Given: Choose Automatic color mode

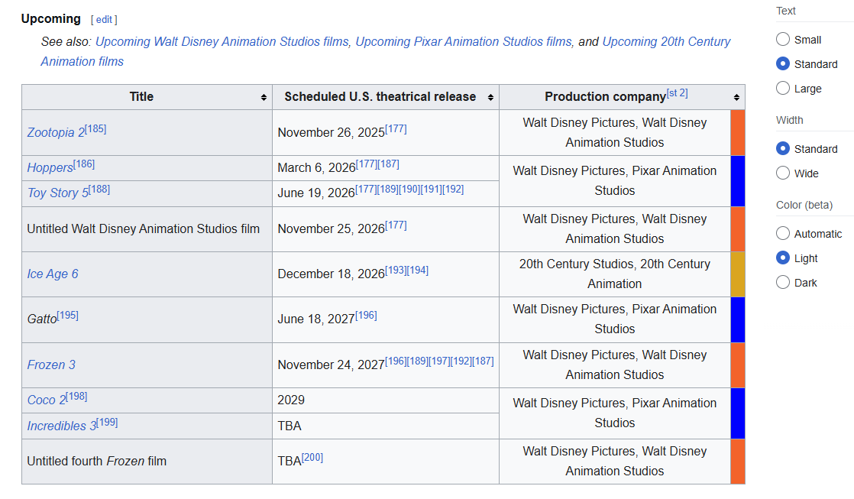Looking at the screenshot, I should click(783, 234).
